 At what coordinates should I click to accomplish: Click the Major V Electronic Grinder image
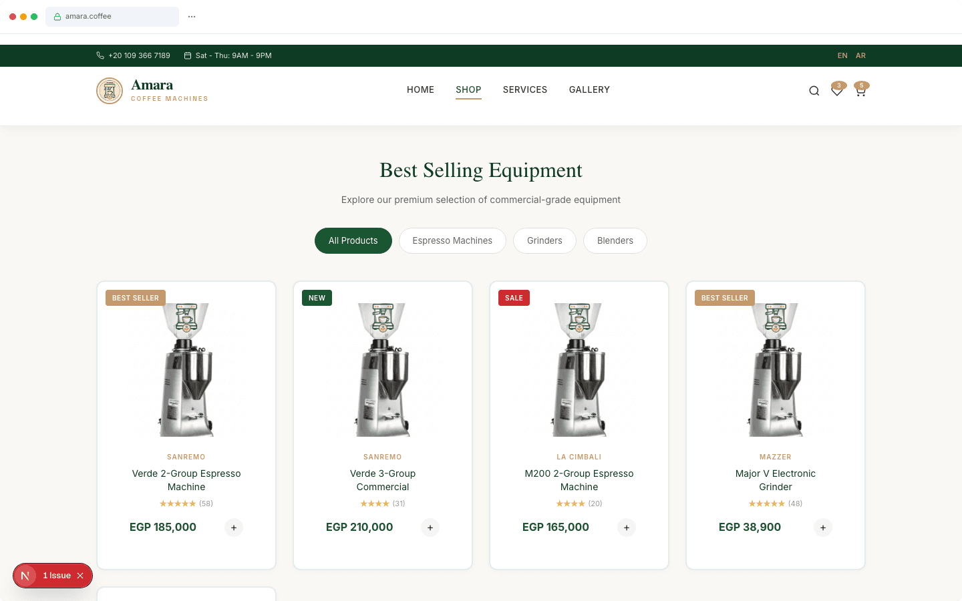tap(776, 370)
